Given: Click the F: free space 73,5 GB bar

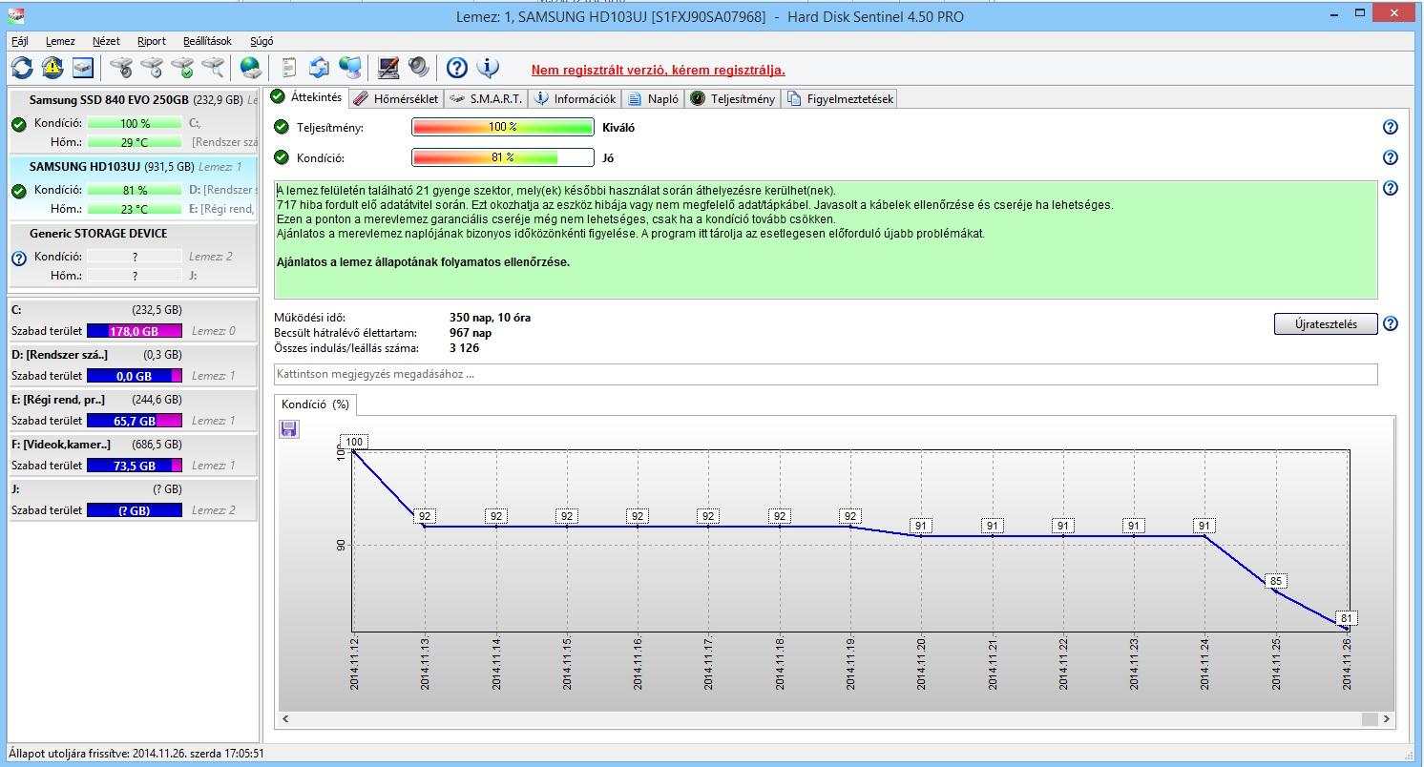Looking at the screenshot, I should (134, 466).
